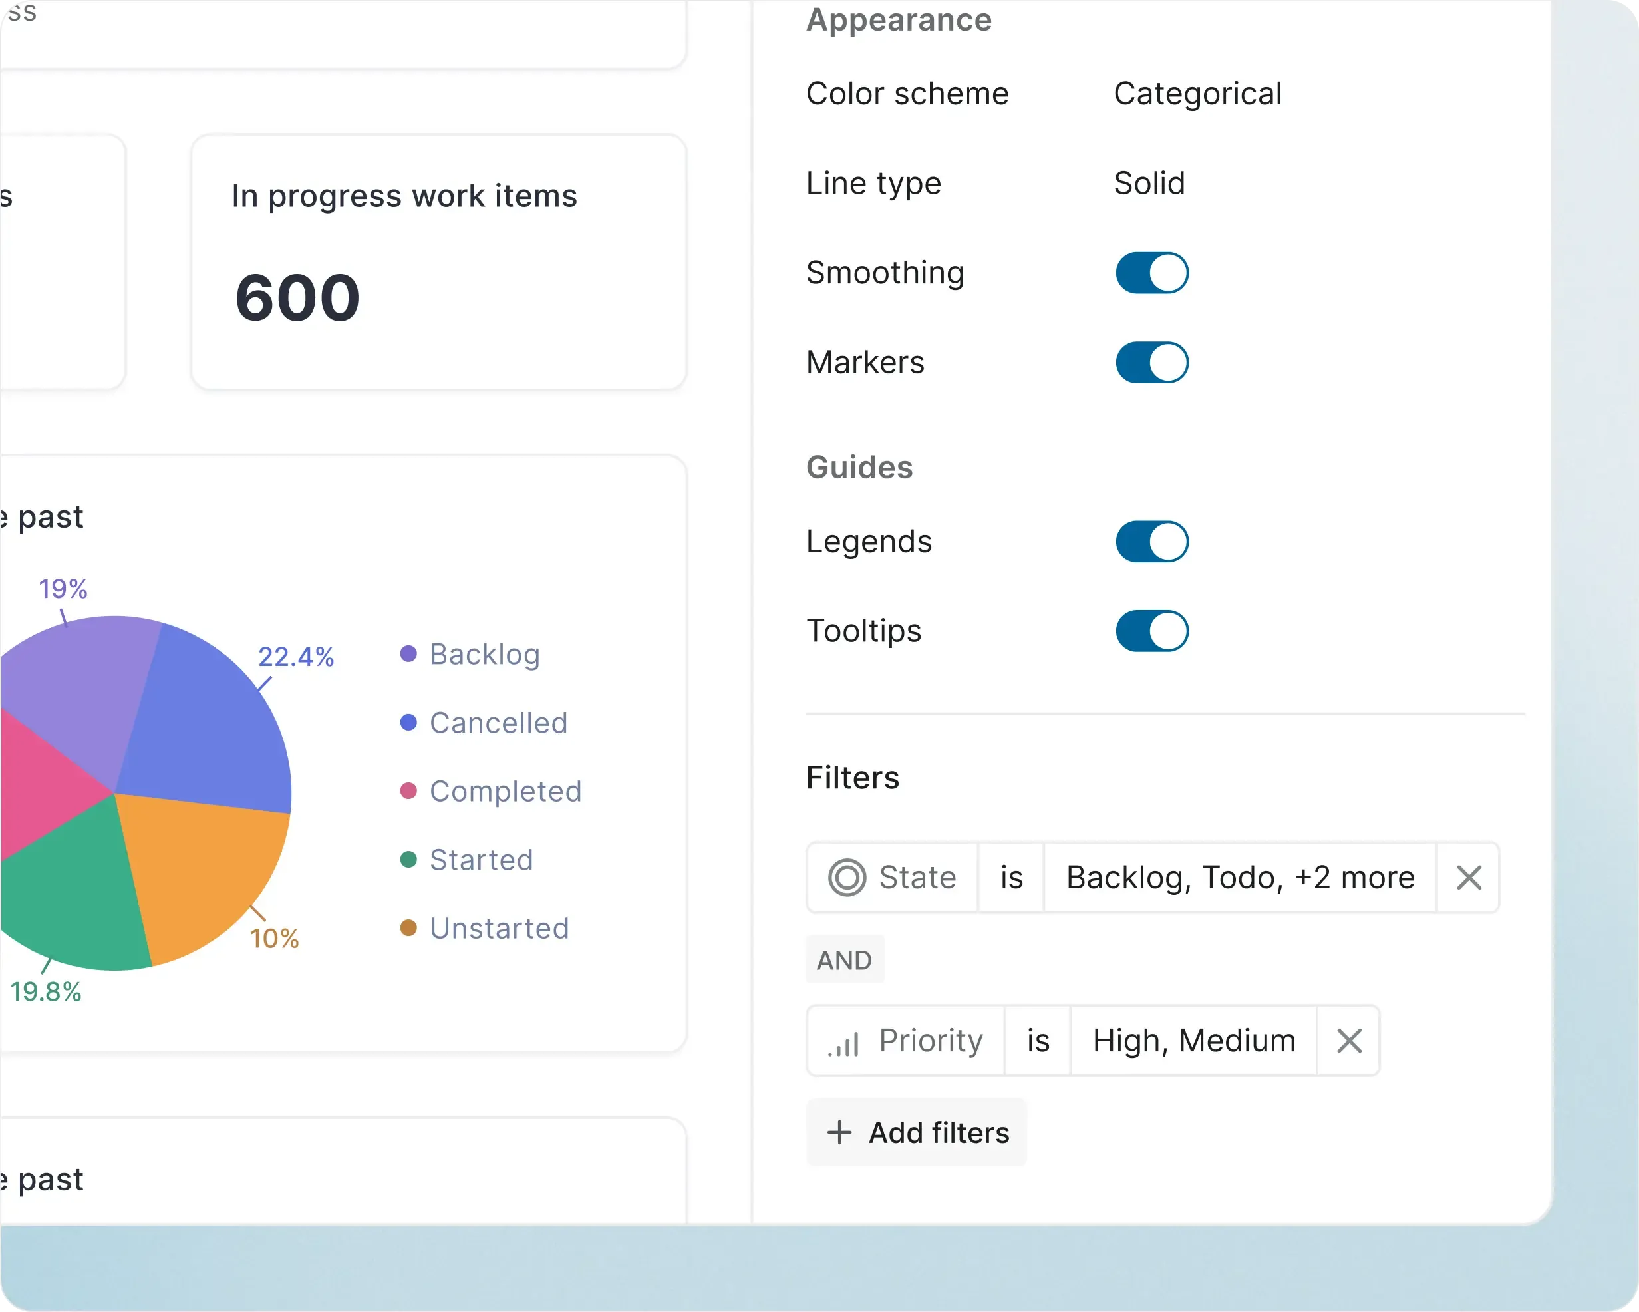Change Priority values High, Medium
Screen dimensions: 1639x1312
tap(1193, 1041)
